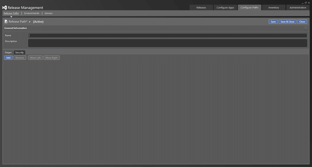Click the Save & Close button
The image size is (312, 167).
[287, 22]
